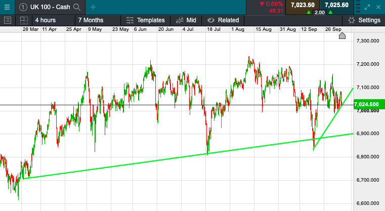Open the chart layout grid icon
385x211 pixels.
23,20
